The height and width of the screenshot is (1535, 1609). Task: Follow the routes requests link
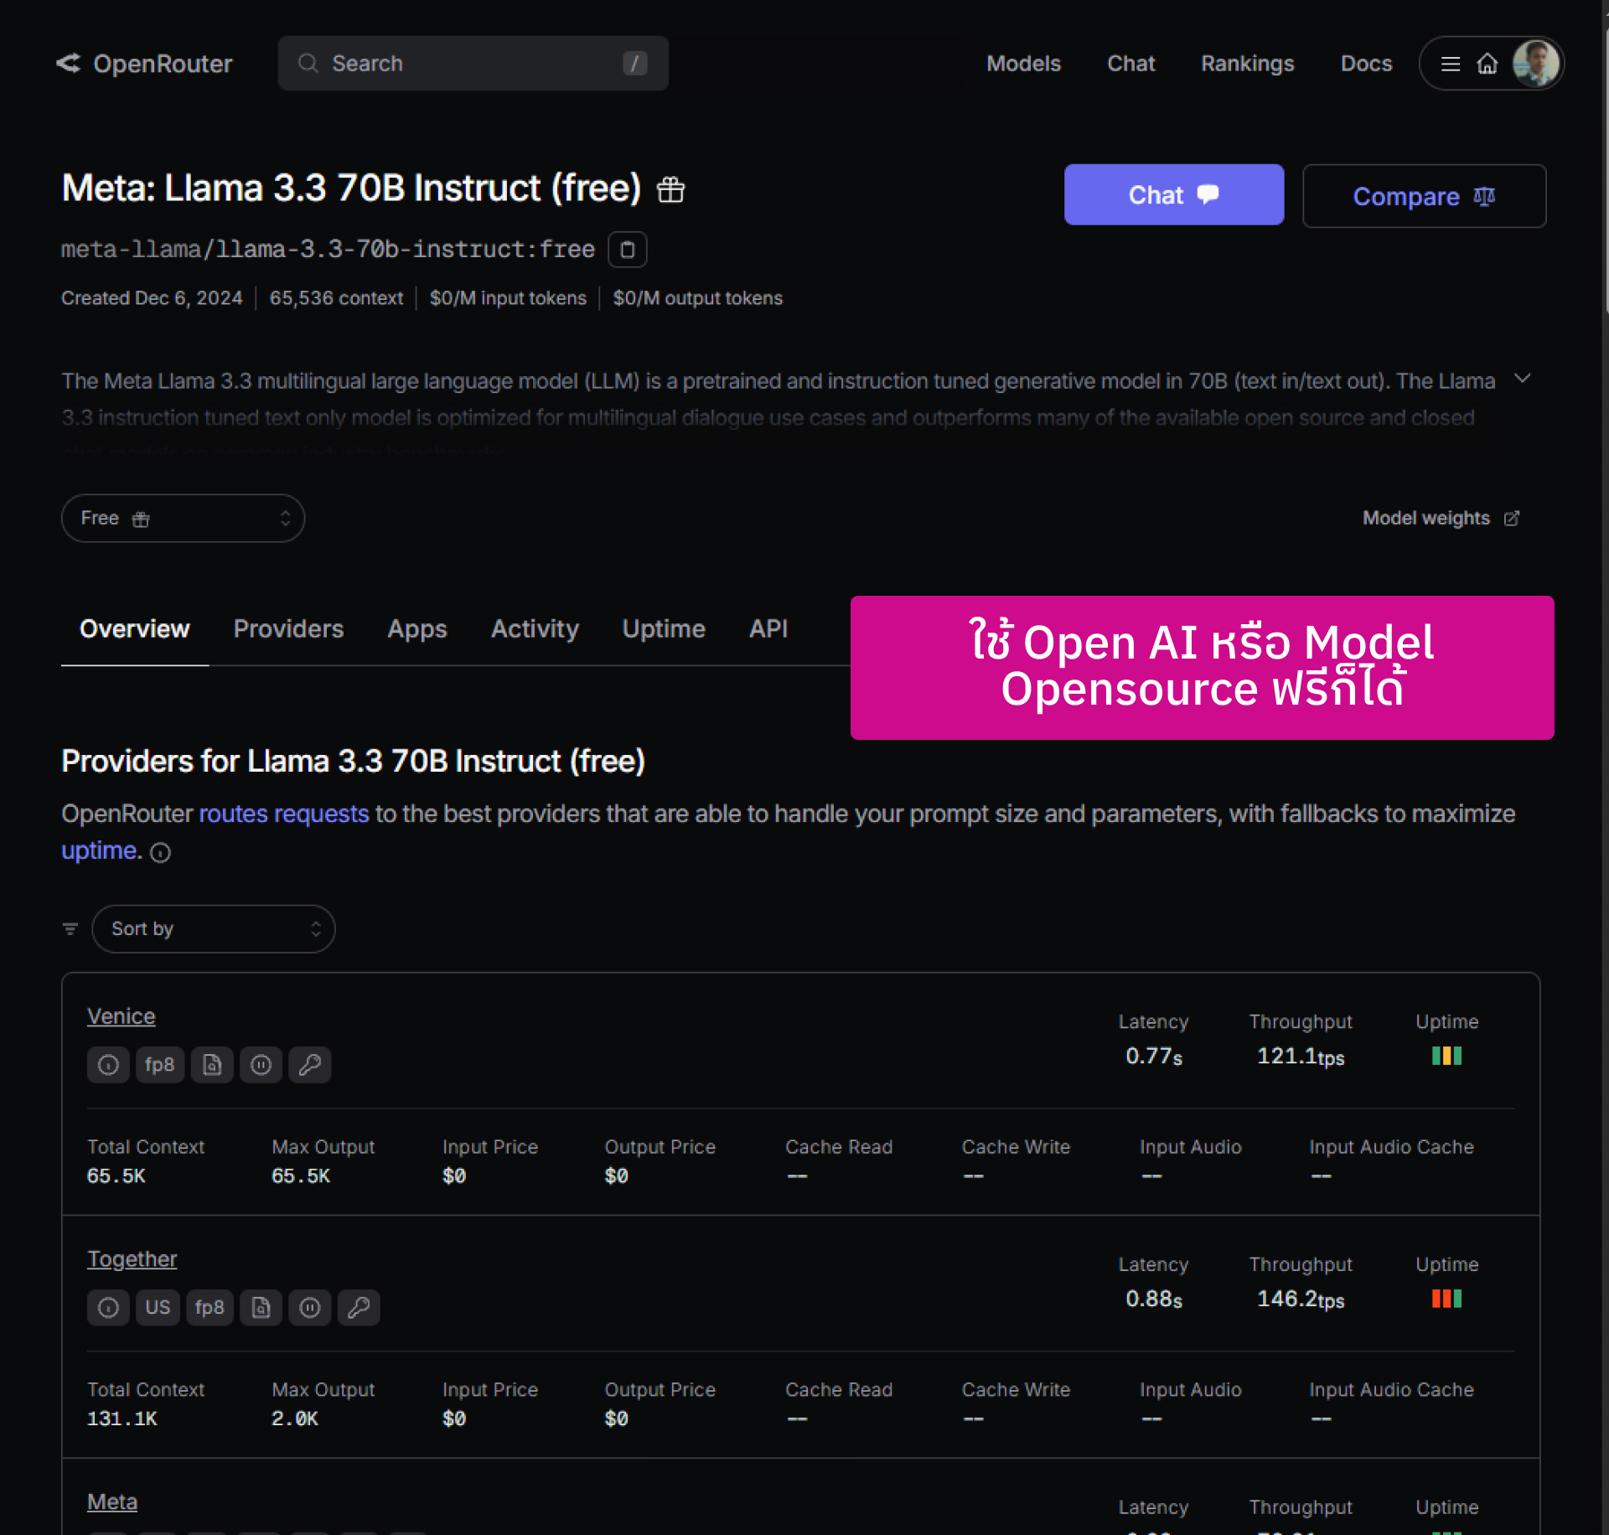click(283, 814)
